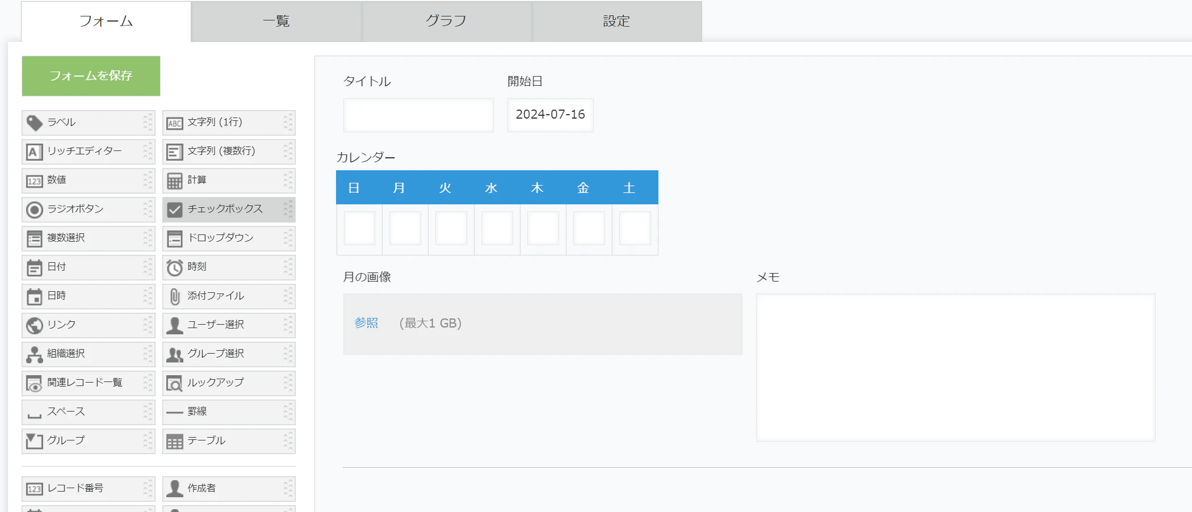
Task: Select the 組織選択 field icon
Action: coord(35,354)
